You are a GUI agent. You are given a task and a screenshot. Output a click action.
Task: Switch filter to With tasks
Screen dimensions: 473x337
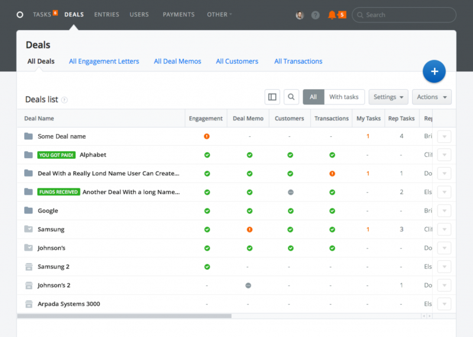tap(344, 97)
